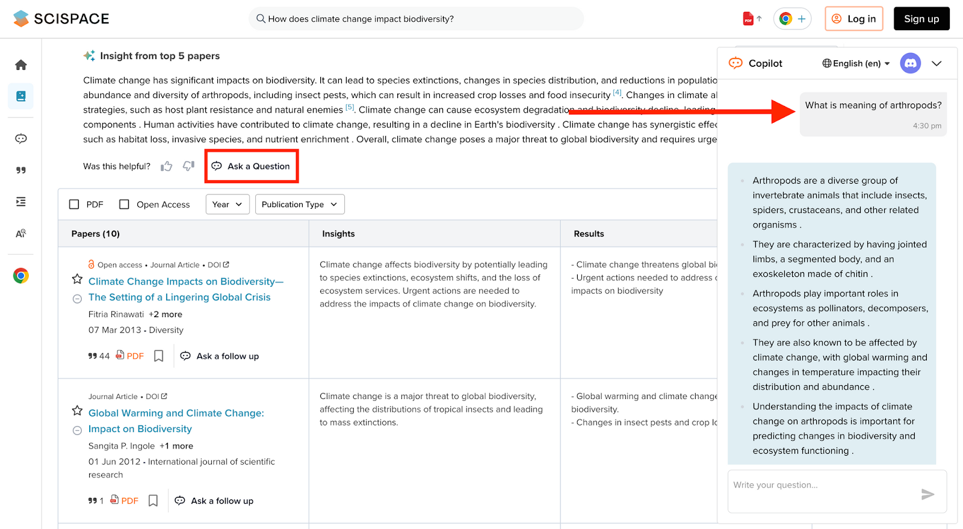
Task: Click the citation quotes sidebar icon
Action: pos(21,170)
